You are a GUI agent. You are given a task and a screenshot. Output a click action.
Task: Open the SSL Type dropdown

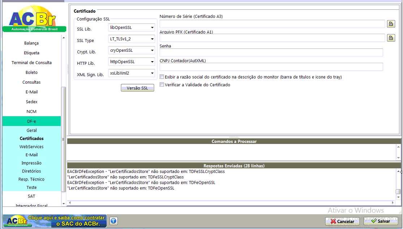131,39
